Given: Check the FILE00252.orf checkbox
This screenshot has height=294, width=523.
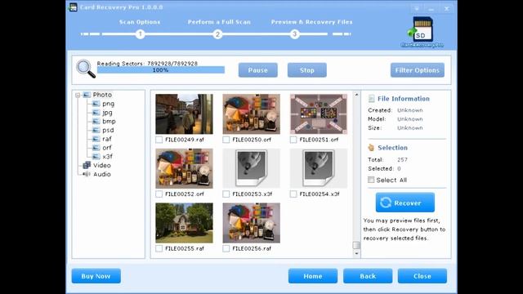Looking at the screenshot, I should (x=159, y=194).
